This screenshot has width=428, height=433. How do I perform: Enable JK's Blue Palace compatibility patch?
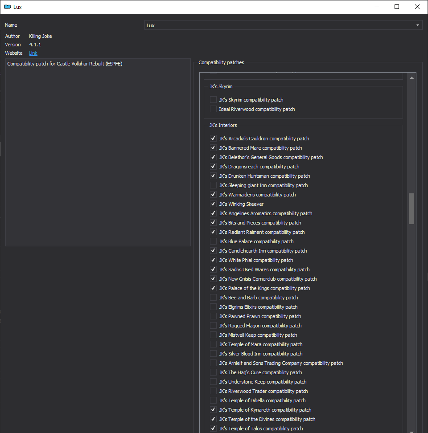point(213,241)
